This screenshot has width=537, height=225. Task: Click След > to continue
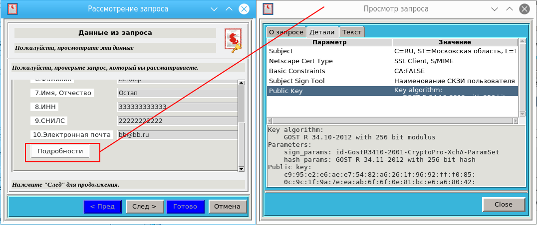[144, 206]
